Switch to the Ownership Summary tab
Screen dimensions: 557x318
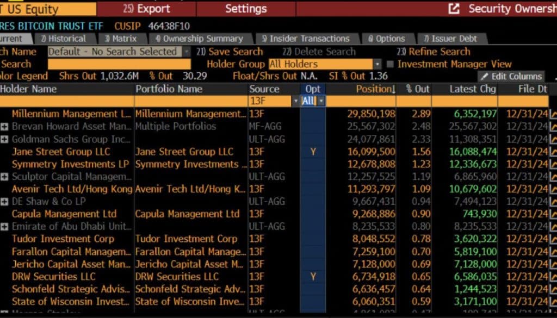tap(199, 39)
